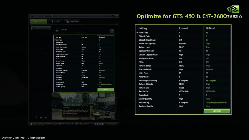Viewport: 249px width, 140px height.
Task: Click the optimal 'Off (best performance)' value
Action: pos(216,103)
